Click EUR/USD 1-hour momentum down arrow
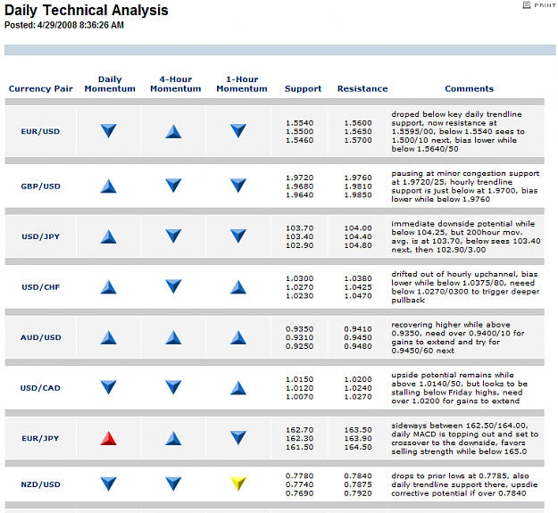Image resolution: width=558 pixels, height=513 pixels. (x=238, y=131)
